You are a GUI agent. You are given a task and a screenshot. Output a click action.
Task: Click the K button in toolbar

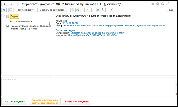[111, 10]
